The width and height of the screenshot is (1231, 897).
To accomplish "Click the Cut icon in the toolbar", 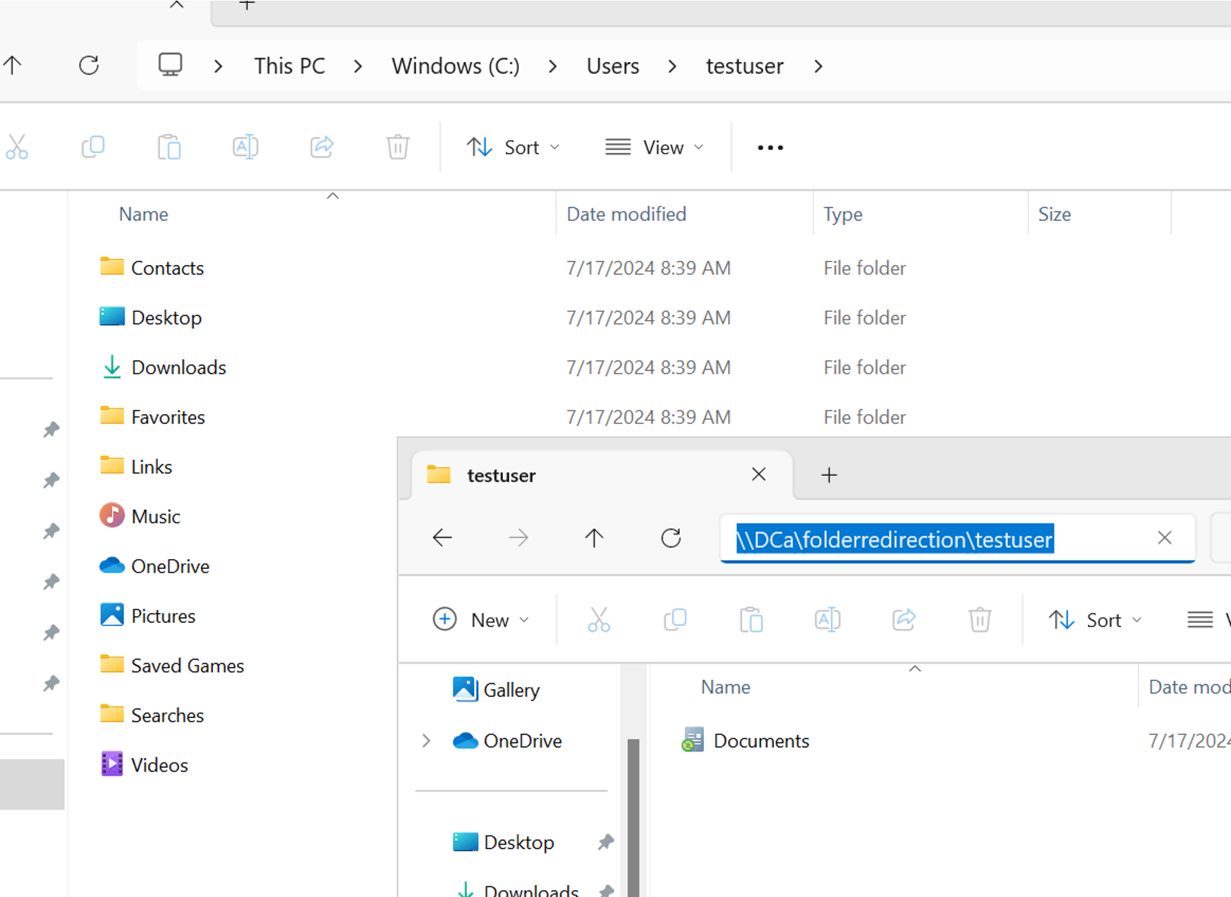I will [x=17, y=147].
